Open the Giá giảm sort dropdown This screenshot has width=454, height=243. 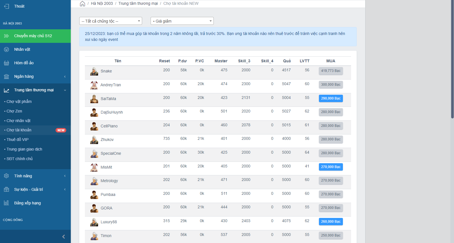click(x=182, y=21)
